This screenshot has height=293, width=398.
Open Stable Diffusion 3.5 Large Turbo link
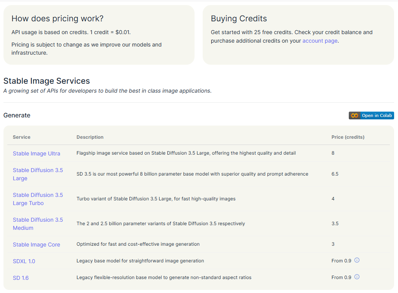38,199
